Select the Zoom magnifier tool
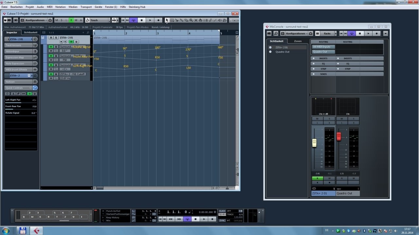 tap(191, 20)
